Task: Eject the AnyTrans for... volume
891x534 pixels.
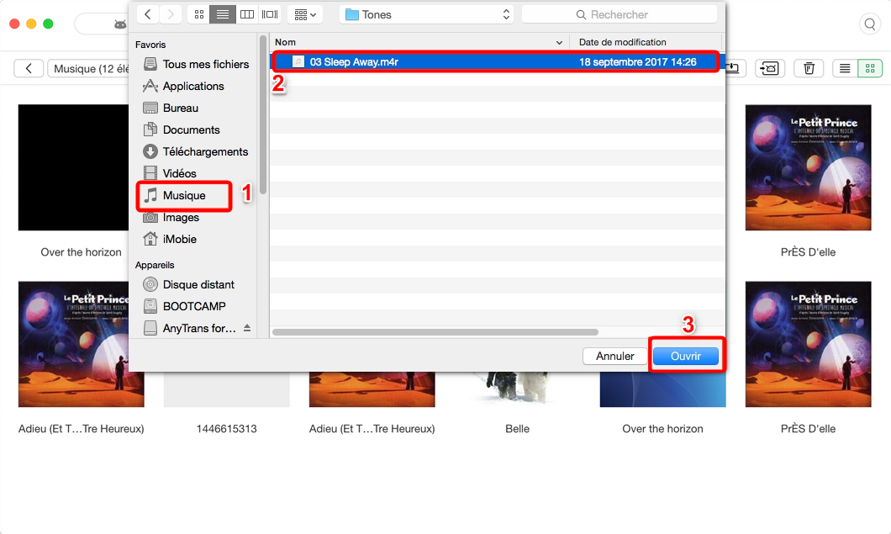Action: (x=247, y=328)
